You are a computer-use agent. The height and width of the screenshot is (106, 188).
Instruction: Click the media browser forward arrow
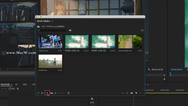(6, 89)
